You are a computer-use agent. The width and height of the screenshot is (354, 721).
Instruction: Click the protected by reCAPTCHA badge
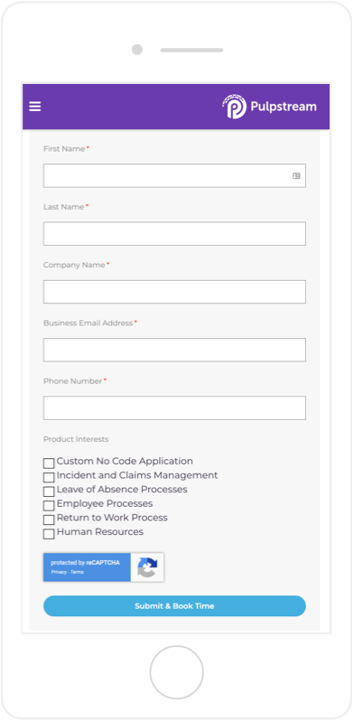click(x=104, y=567)
